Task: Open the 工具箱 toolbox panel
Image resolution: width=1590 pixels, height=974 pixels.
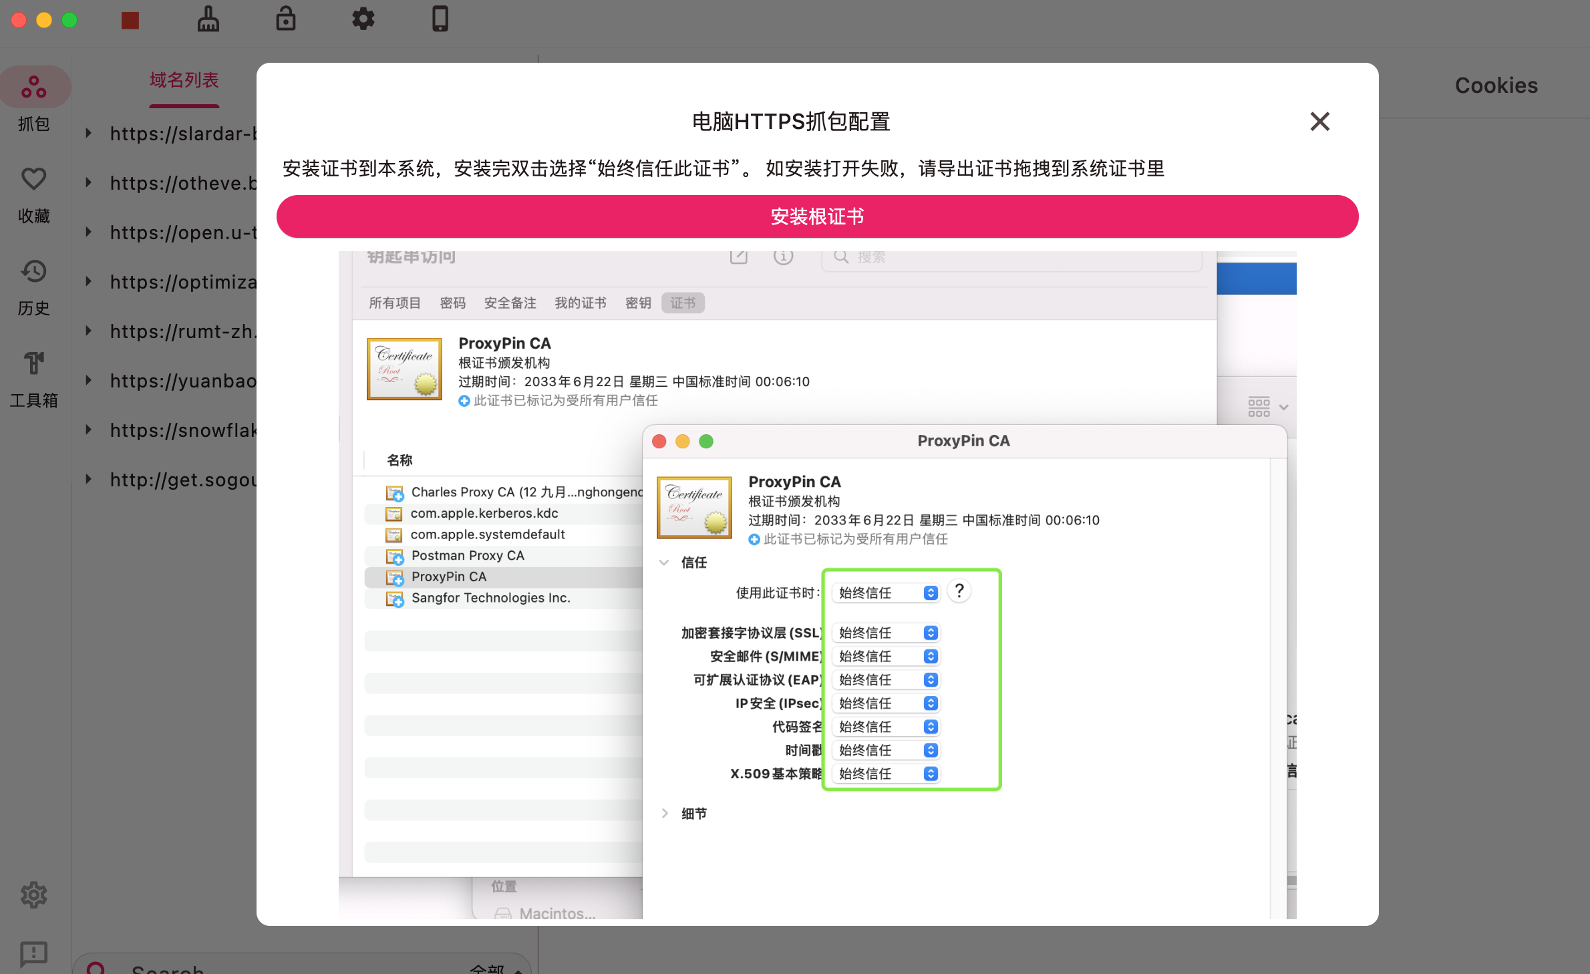Action: coord(33,364)
